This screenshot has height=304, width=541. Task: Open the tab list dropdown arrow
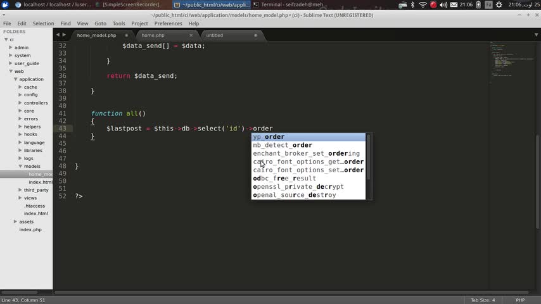(536, 35)
